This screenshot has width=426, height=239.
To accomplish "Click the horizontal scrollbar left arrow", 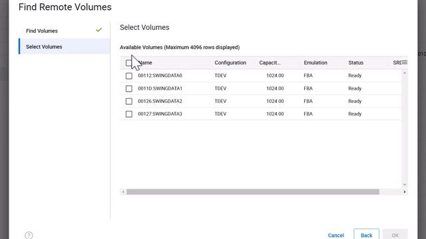I will 123,192.
